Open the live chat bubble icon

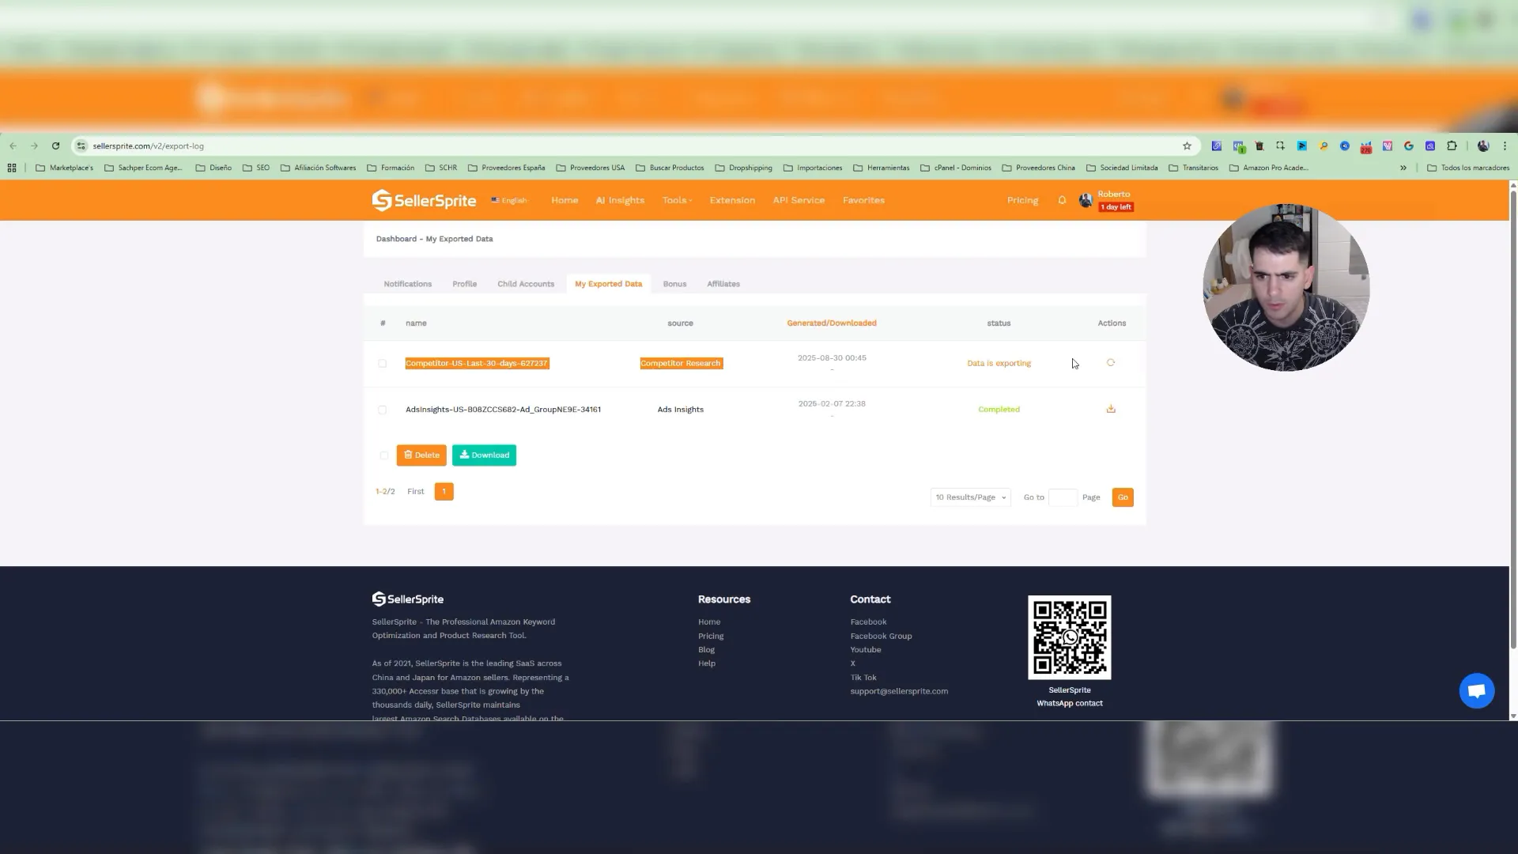pos(1476,691)
